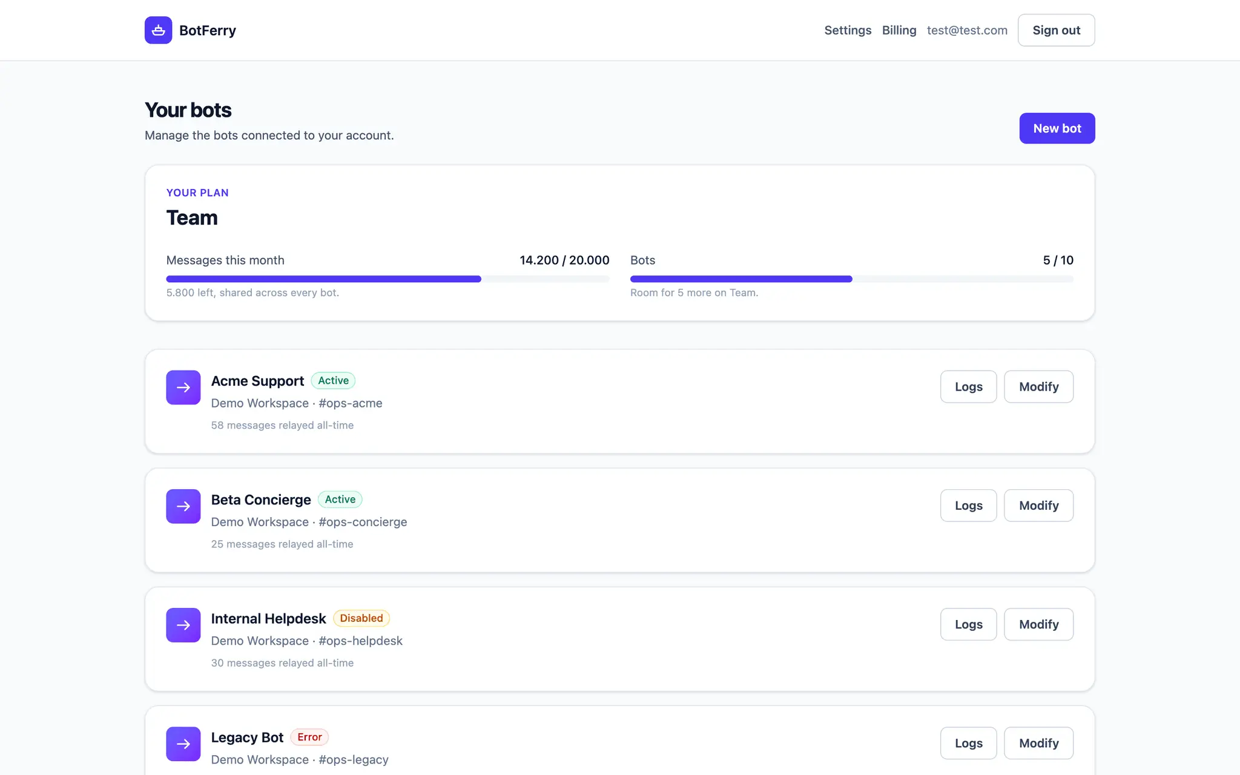Click the YOUR PLAN label
Viewport: 1240px width, 775px height.
click(x=197, y=193)
